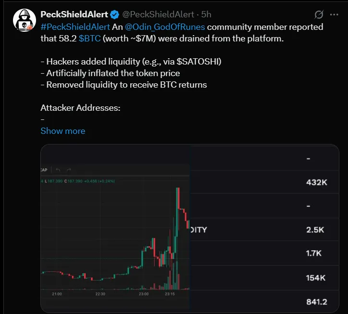Open the PeckShieldAlert display name
Screen dimensions: 348x314
tap(74, 14)
